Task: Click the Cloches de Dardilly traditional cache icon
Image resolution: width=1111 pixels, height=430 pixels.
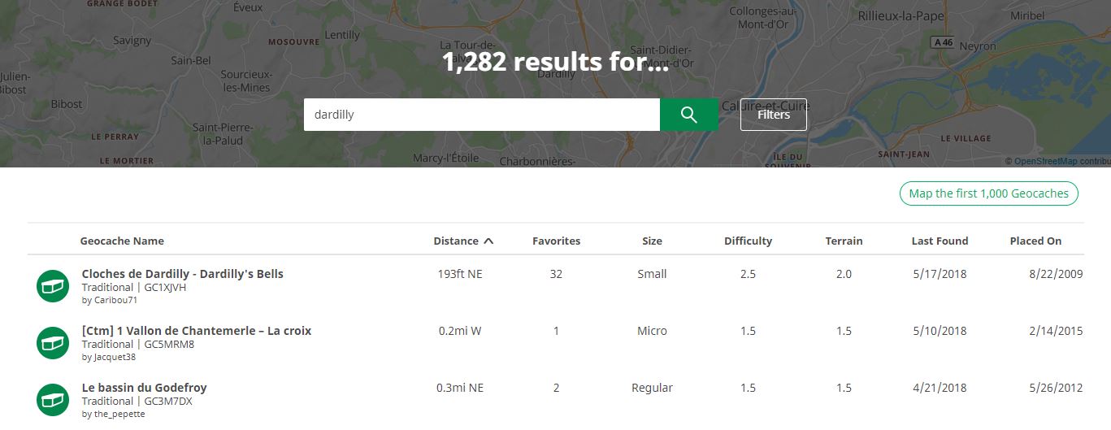Action: click(53, 286)
